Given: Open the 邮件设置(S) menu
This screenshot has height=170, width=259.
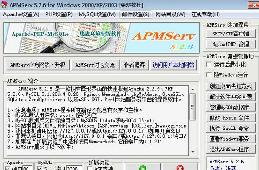Looking at the screenshot, I should pyautogui.click(x=135, y=14).
